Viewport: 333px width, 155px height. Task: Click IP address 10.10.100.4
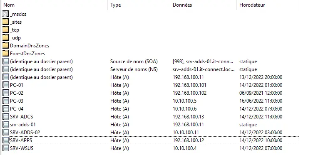[x=184, y=148]
